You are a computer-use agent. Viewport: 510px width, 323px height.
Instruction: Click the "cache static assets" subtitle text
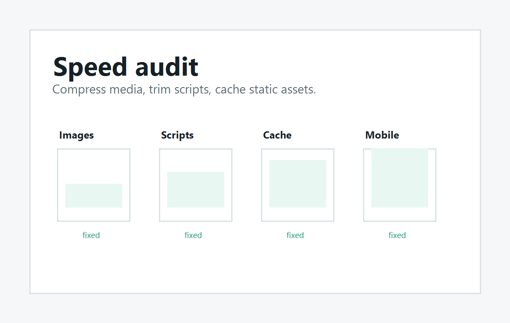[266, 89]
